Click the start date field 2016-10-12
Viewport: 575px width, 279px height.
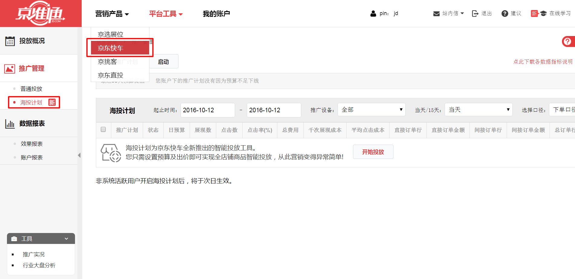[208, 110]
